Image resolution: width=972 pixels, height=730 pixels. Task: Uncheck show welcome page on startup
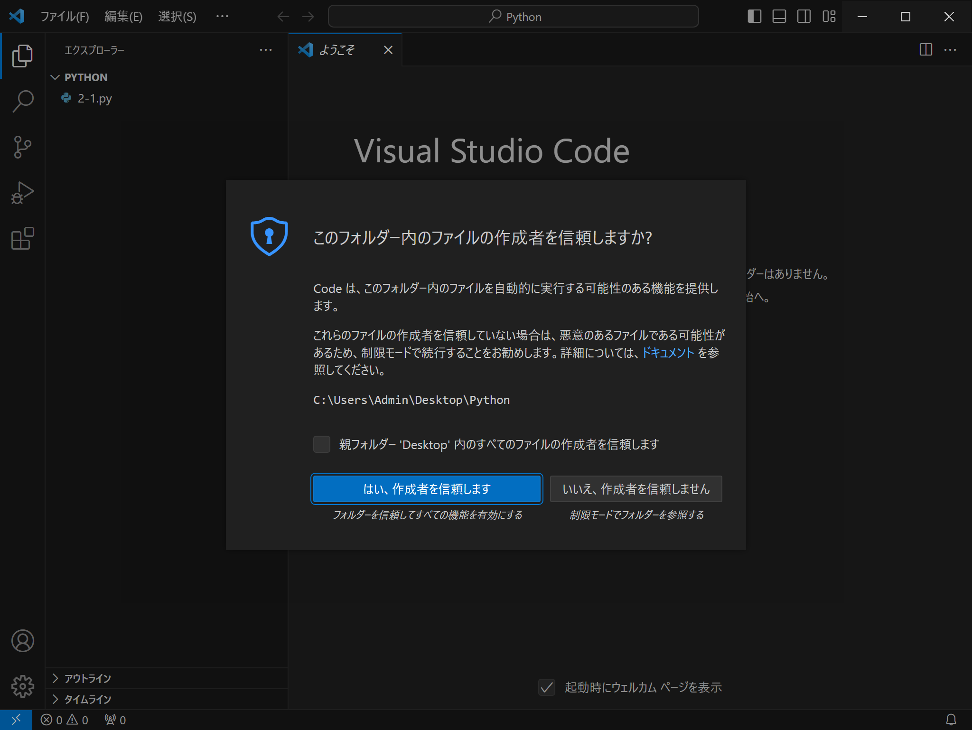click(547, 687)
